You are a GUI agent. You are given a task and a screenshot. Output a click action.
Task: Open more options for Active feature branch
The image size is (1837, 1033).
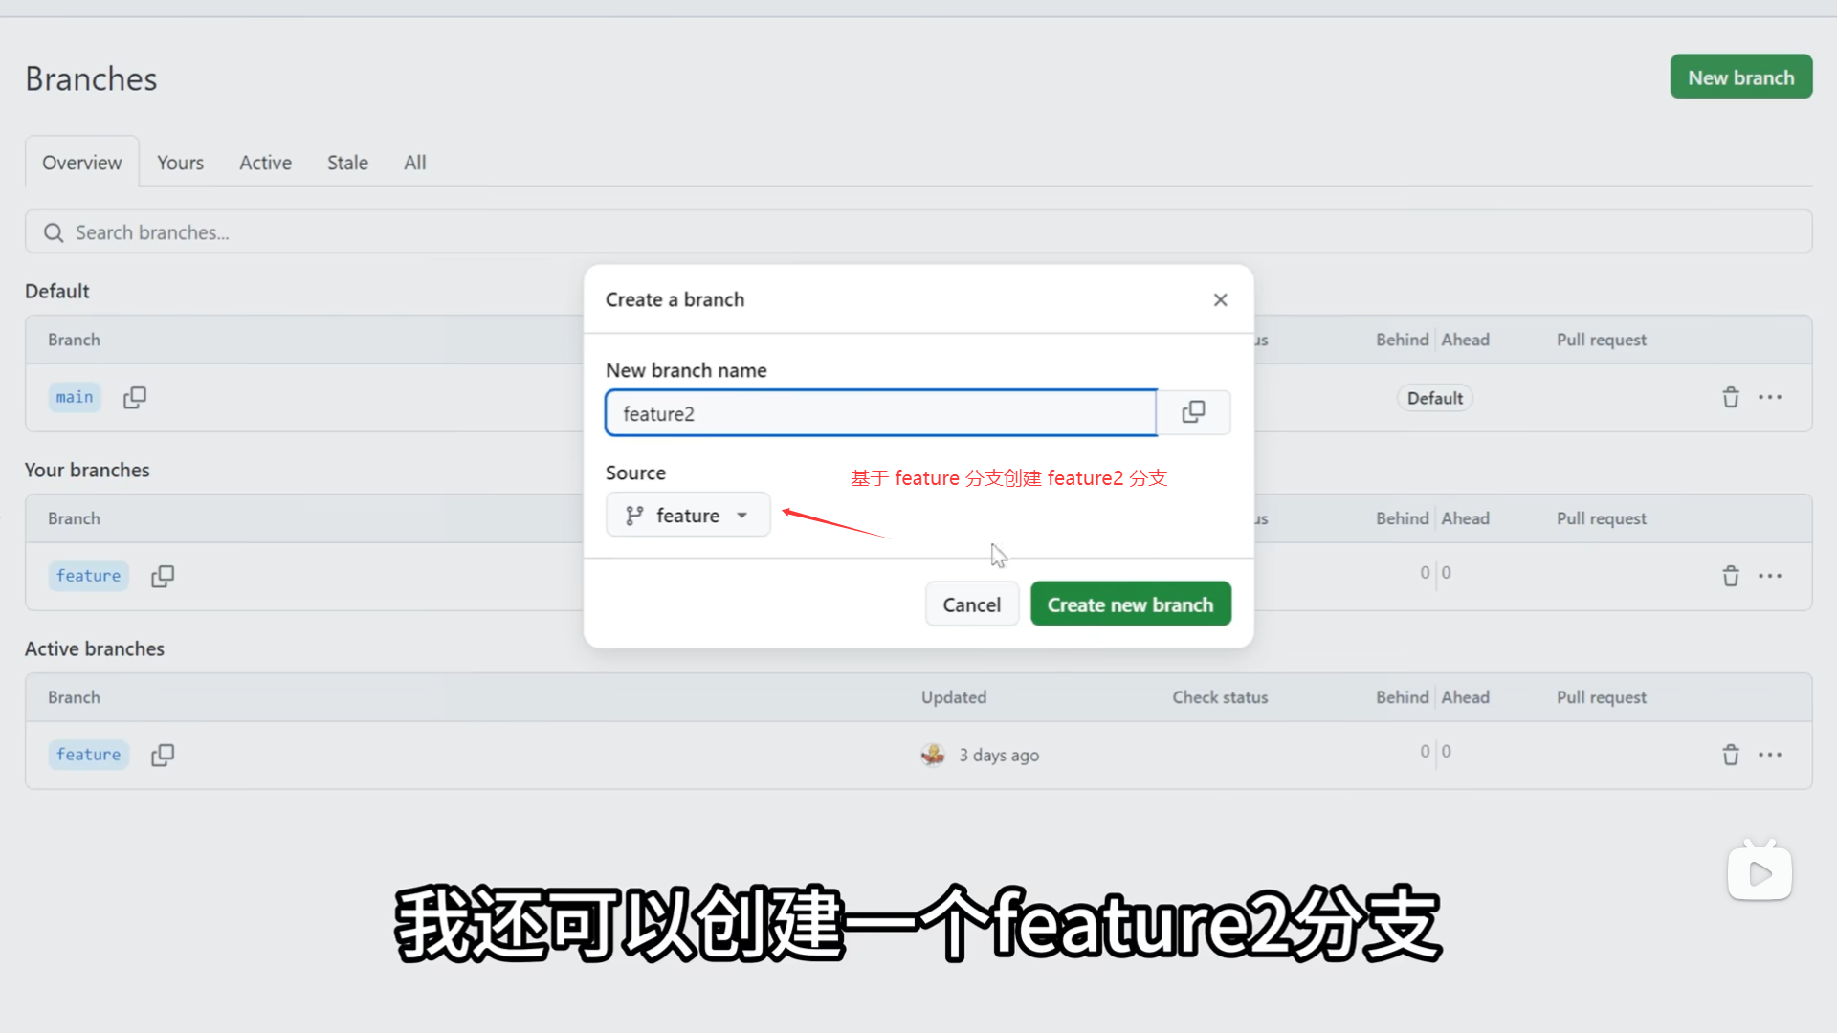pyautogui.click(x=1770, y=755)
